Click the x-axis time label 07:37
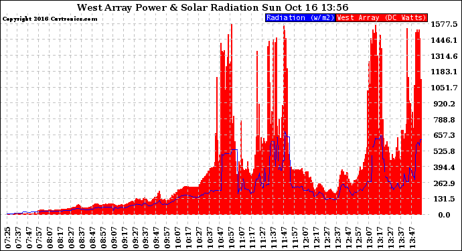462x251 pixels. (19, 238)
